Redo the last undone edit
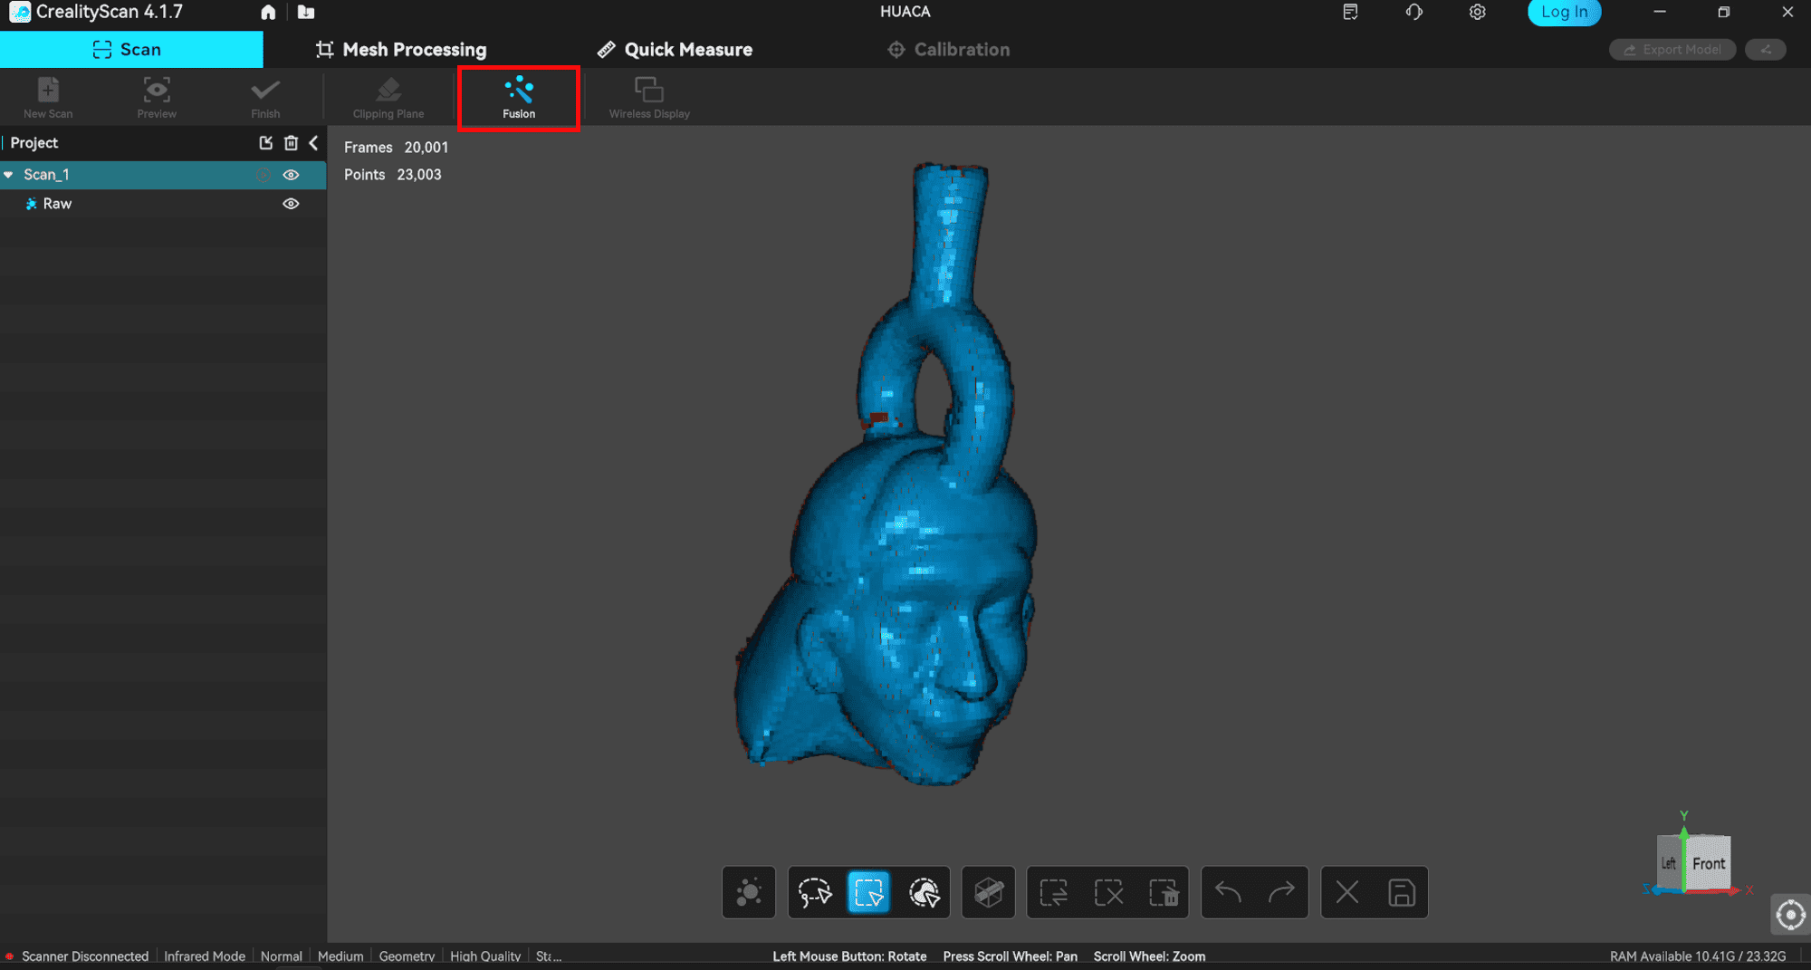Screen dimensions: 1811x970 pos(1281,893)
